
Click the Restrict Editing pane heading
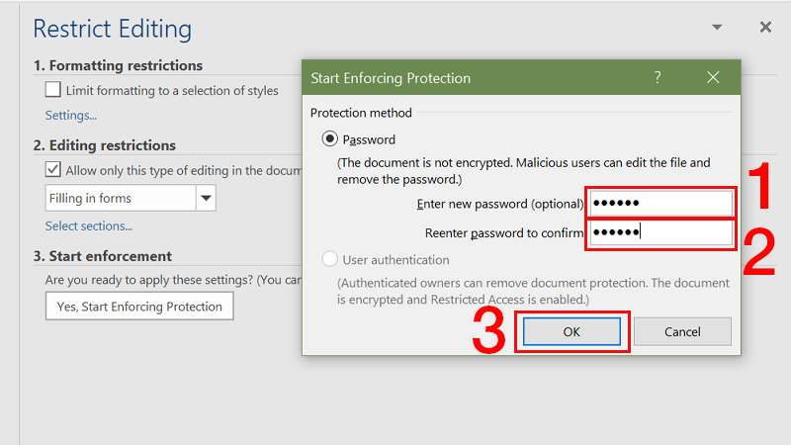click(x=112, y=29)
